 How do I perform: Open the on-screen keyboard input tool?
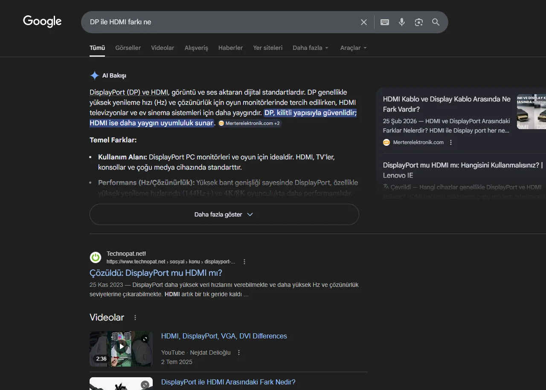pos(385,22)
